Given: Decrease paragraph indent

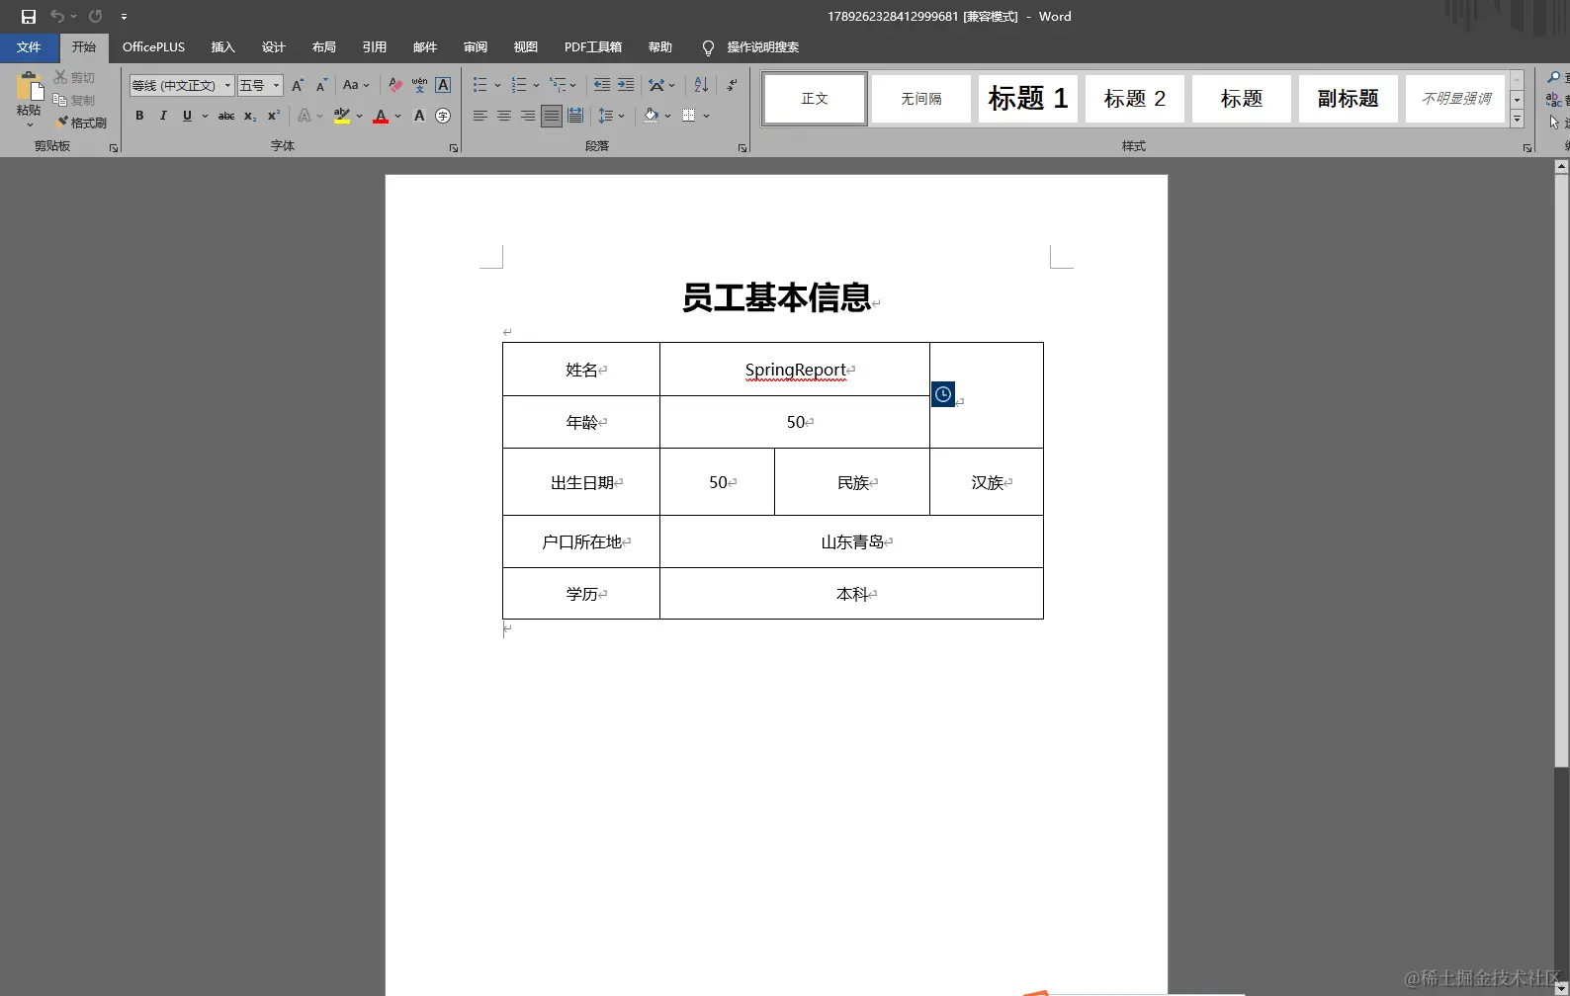Looking at the screenshot, I should pos(601,85).
